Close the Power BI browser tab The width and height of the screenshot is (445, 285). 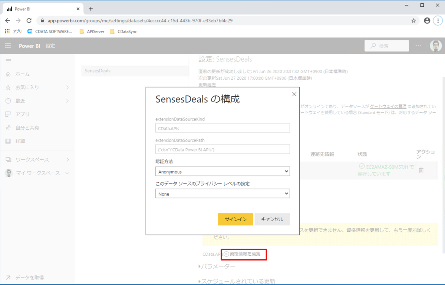click(78, 9)
